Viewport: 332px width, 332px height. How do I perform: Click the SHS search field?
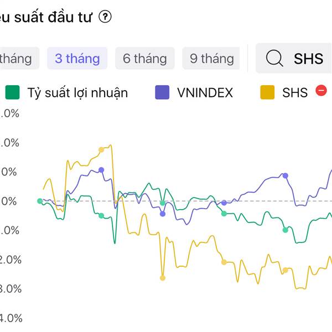tap(308, 59)
